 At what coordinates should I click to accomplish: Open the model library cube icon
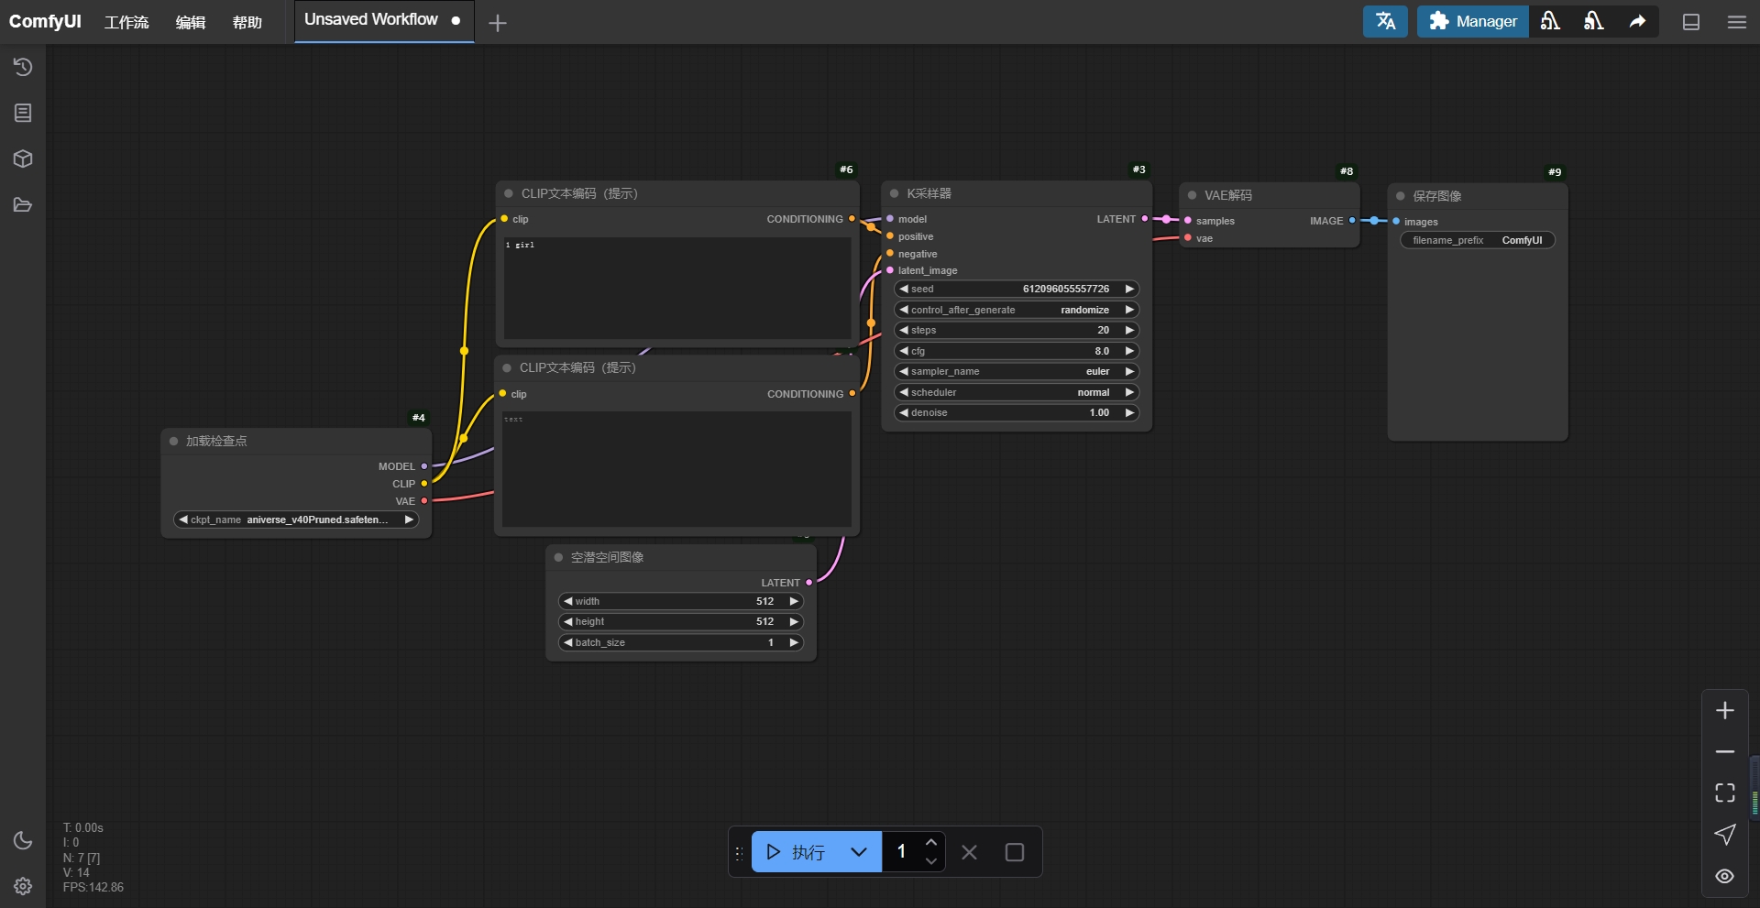[23, 159]
